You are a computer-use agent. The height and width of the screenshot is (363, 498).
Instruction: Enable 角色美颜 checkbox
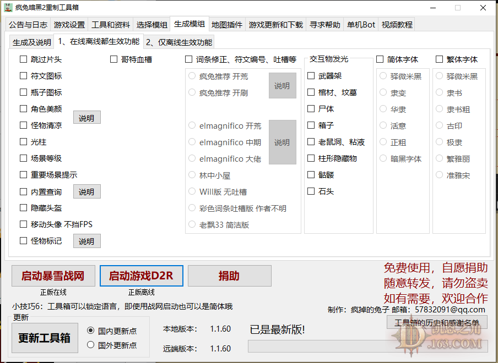(23, 109)
